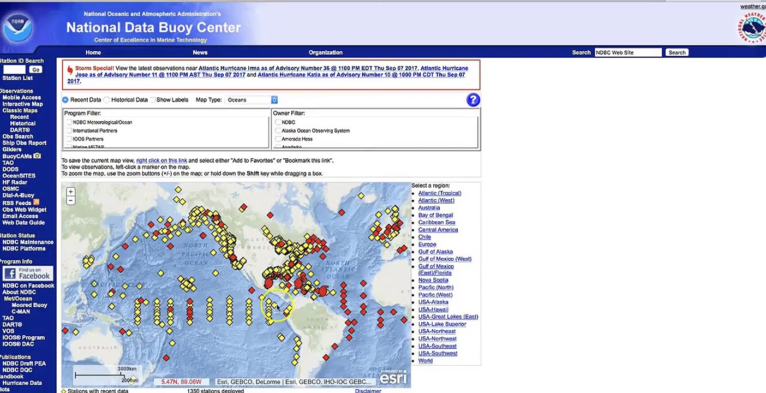
Task: Click the Go button for Station ID
Action: 35,70
